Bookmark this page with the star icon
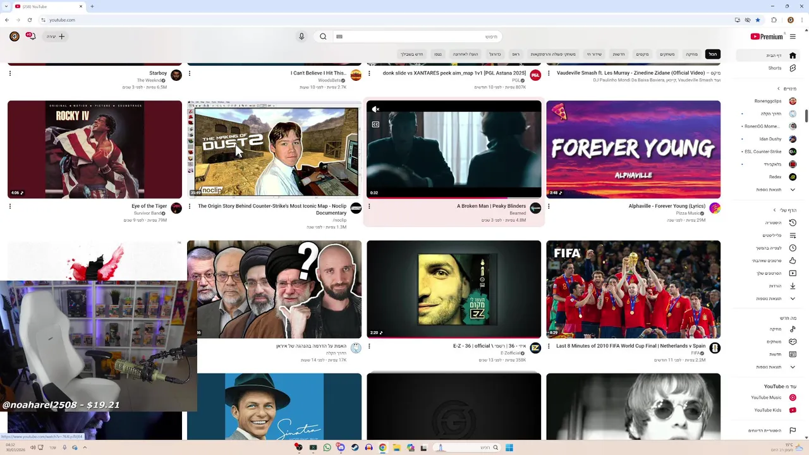The width and height of the screenshot is (809, 455). coord(758,20)
